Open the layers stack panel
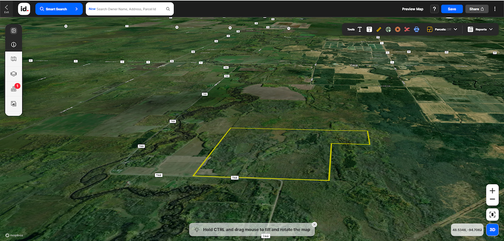This screenshot has width=504, height=241. click(14, 73)
